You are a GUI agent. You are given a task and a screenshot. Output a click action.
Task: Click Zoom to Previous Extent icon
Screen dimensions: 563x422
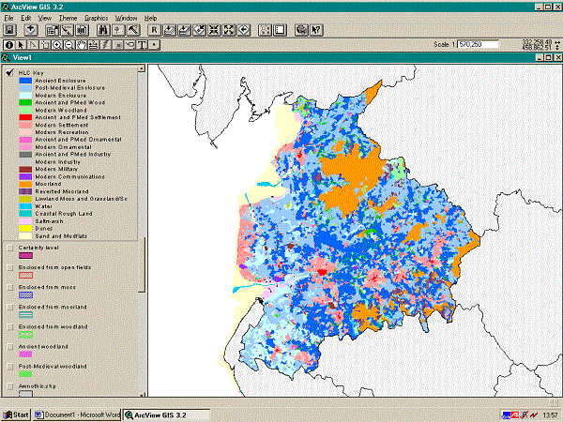[244, 30]
